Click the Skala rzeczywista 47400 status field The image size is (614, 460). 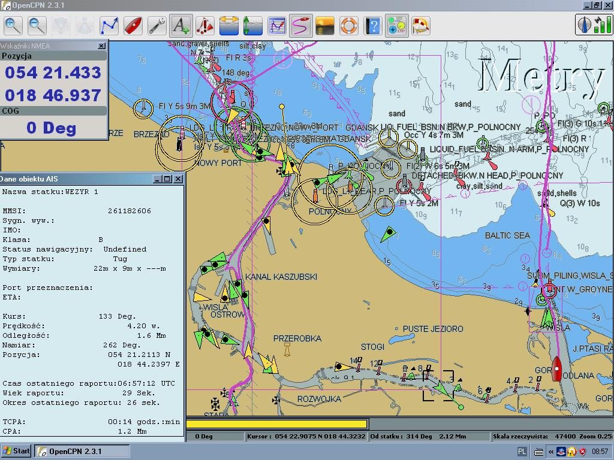(552, 436)
